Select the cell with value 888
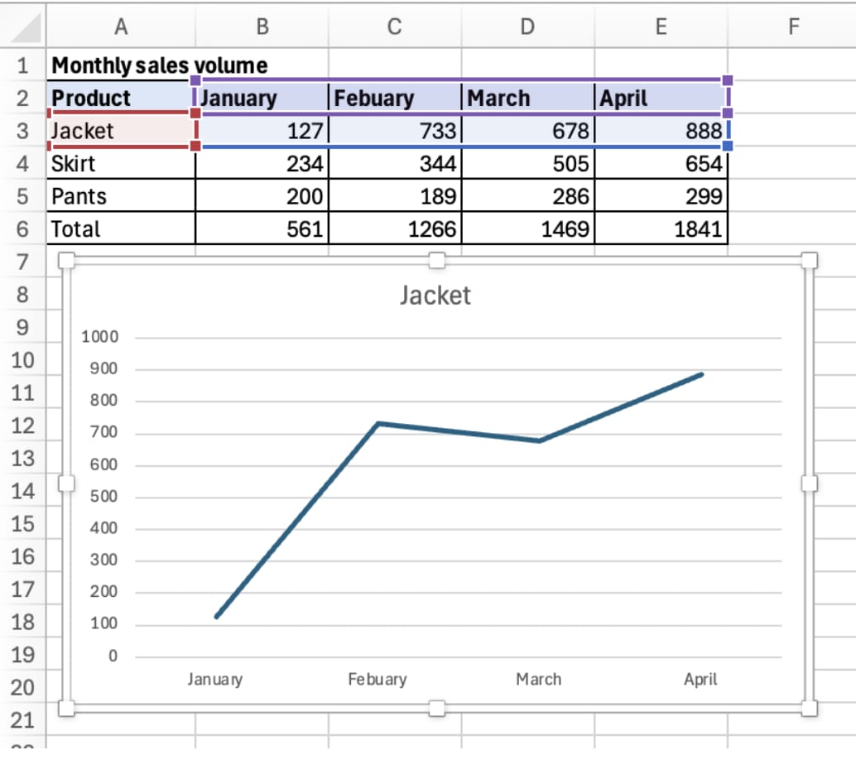The image size is (856, 760). tap(660, 130)
